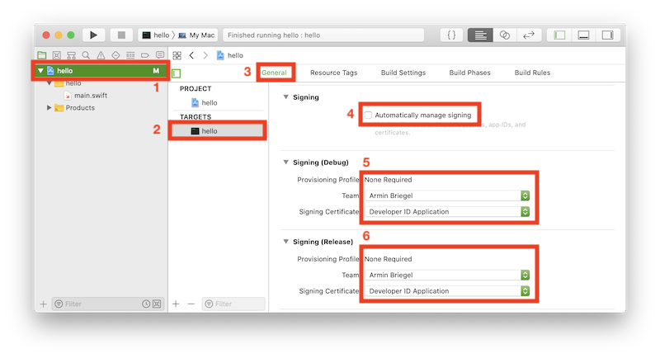Open Release Signing Certificate dropdown
660x358 pixels.
tap(447, 290)
